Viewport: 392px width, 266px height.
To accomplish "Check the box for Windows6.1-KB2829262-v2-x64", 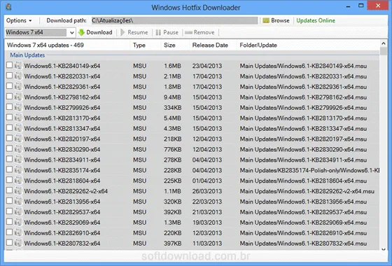I will click(10, 190).
